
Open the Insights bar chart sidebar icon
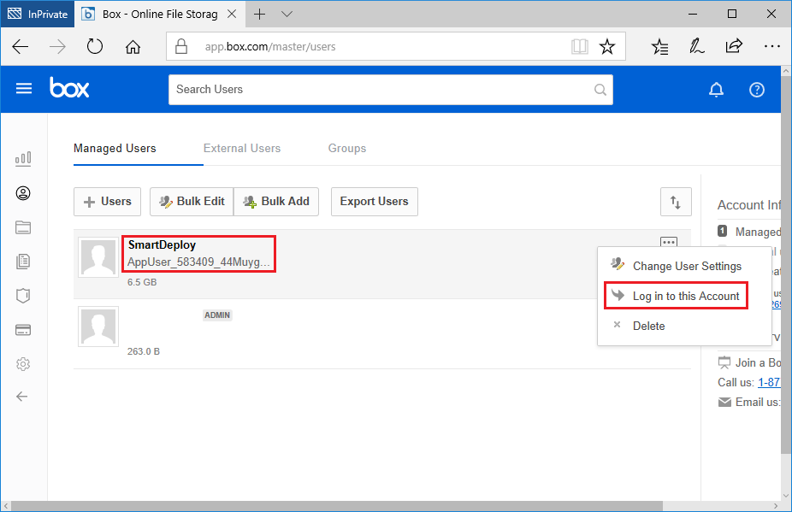point(23,159)
